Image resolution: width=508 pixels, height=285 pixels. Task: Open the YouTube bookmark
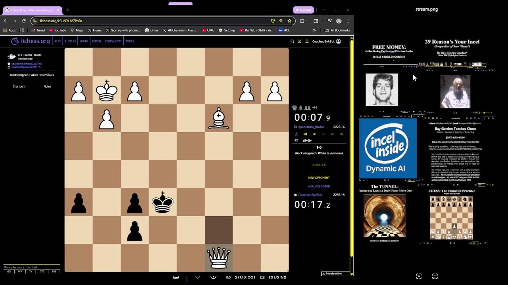point(58,30)
